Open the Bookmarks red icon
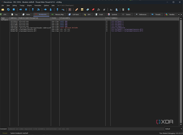Viewport: 183px width, 135px height. [x=93, y=10]
